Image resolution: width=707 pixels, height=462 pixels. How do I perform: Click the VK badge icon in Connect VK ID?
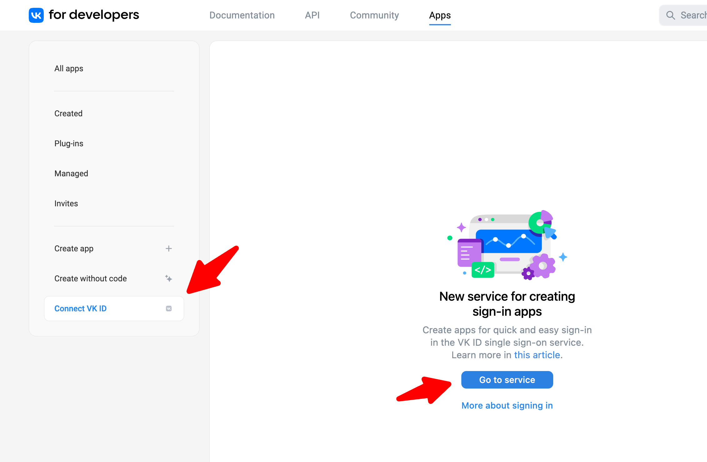click(169, 309)
